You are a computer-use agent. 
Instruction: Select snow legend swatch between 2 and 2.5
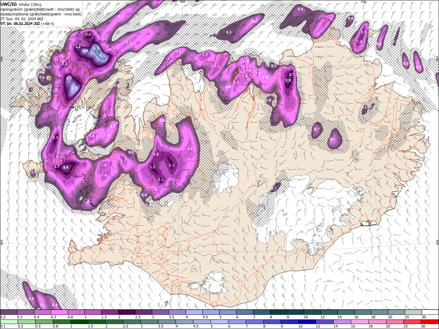tap(126, 312)
